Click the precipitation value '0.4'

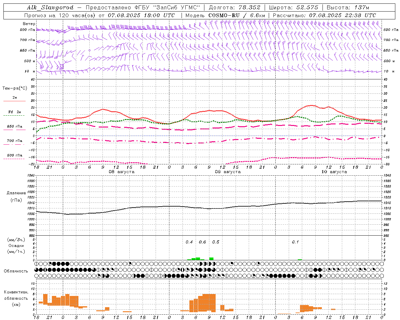pyautogui.click(x=189, y=242)
